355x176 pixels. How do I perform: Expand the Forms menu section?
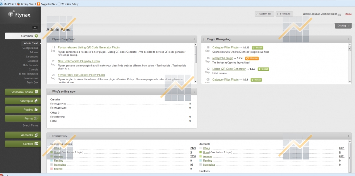pyautogui.click(x=23, y=119)
